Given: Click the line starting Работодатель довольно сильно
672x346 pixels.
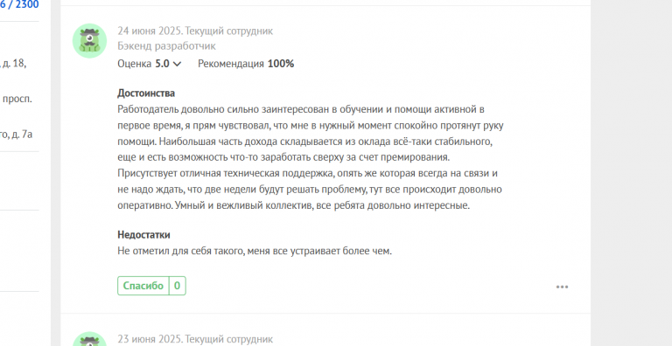Looking at the screenshot, I should (301, 109).
